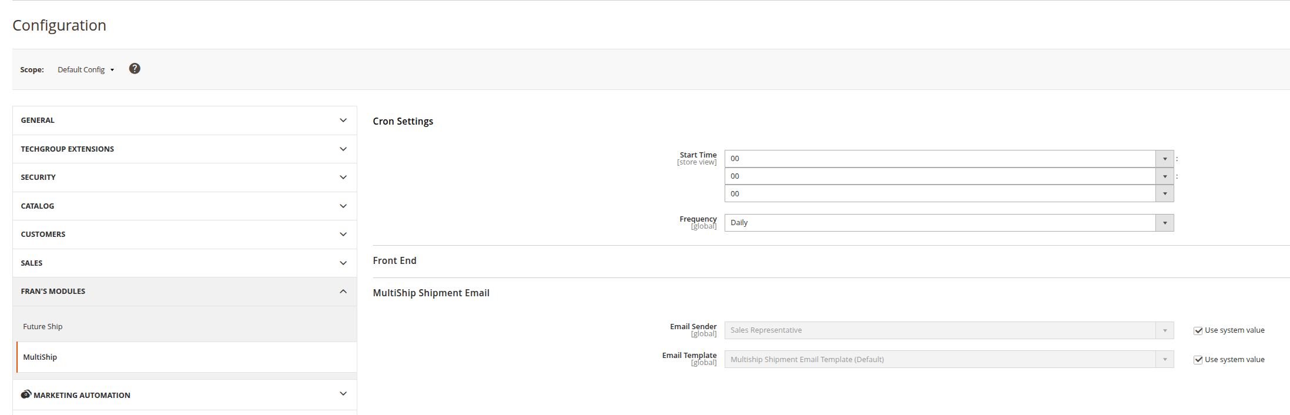Expand the Security section chevron
1290x415 pixels.
point(343,178)
